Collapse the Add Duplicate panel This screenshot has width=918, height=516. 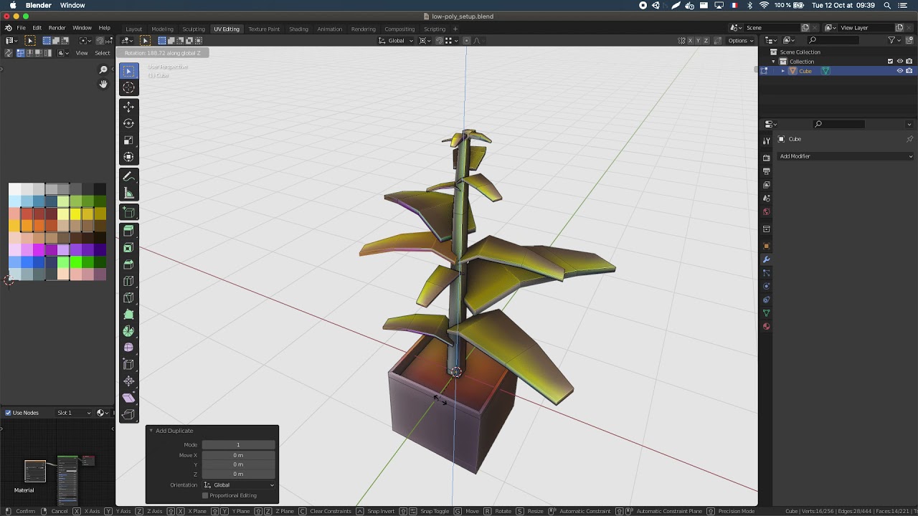click(x=151, y=431)
